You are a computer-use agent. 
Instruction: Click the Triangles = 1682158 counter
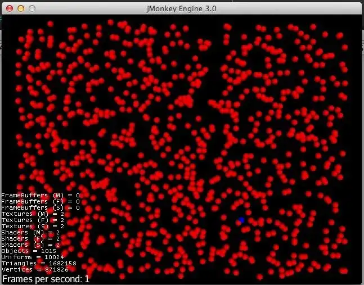(x=39, y=263)
